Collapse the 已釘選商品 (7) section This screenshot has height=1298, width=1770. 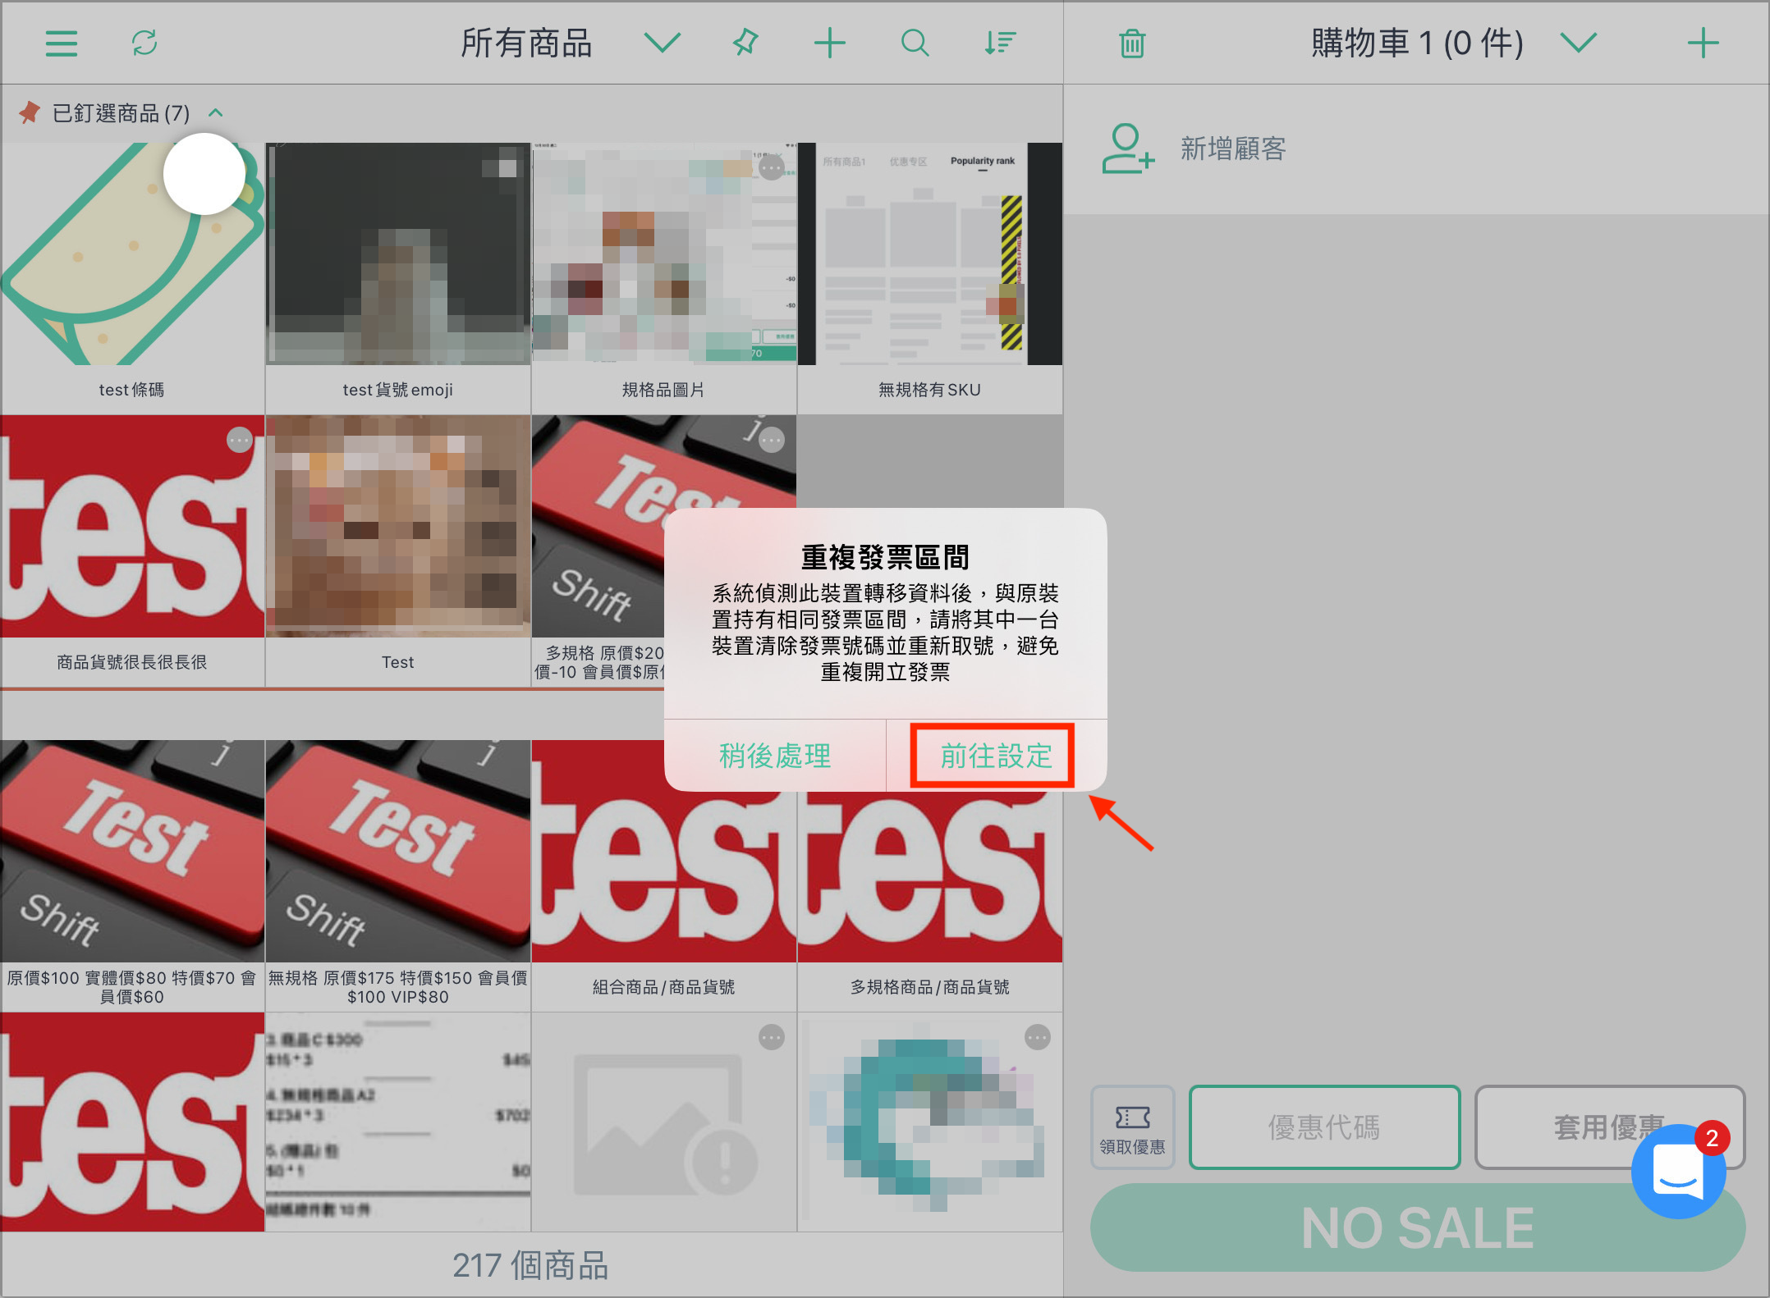click(216, 112)
